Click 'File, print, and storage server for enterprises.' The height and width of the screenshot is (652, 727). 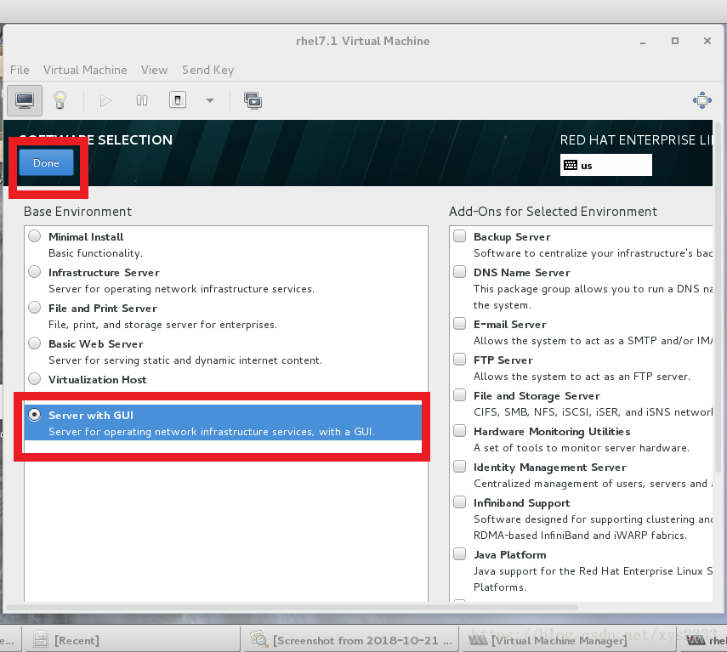point(162,325)
